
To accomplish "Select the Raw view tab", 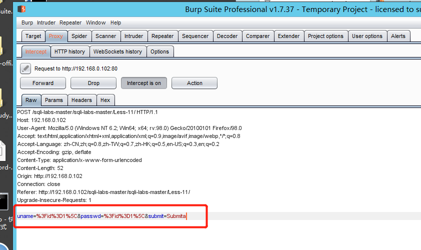I will pos(31,100).
